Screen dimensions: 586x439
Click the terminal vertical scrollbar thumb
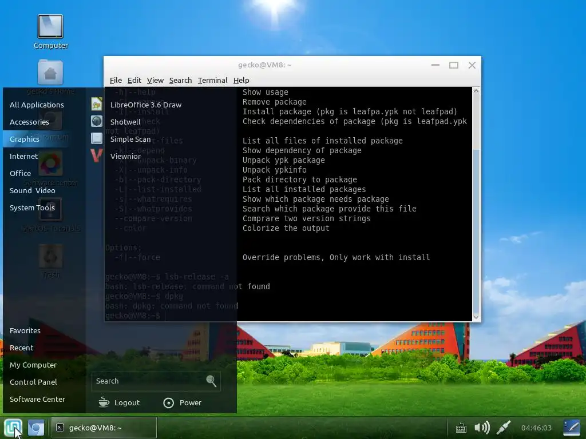coord(476,231)
